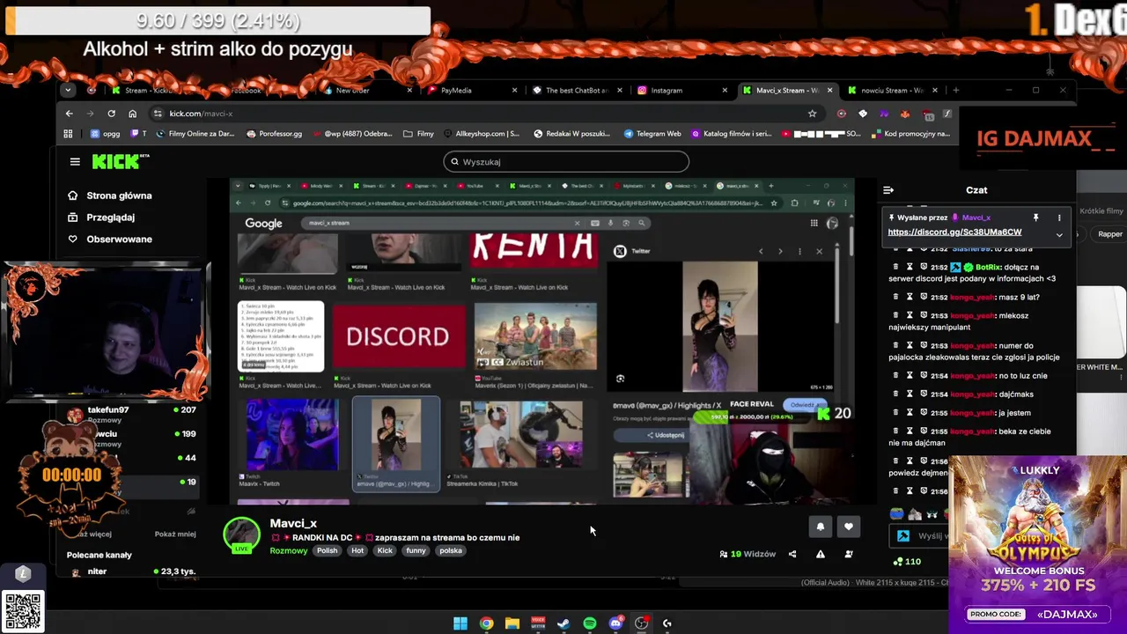This screenshot has width=1127, height=634.
Task: Click the Hot tag
Action: point(357,550)
